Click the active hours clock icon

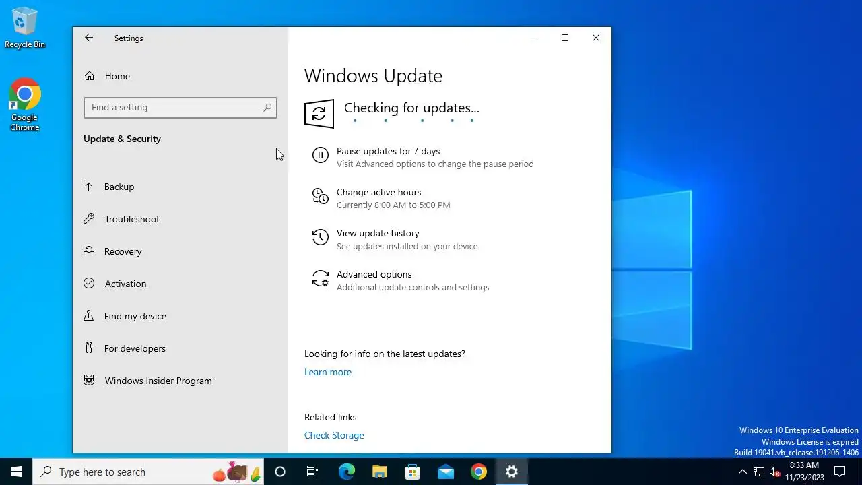(321, 197)
